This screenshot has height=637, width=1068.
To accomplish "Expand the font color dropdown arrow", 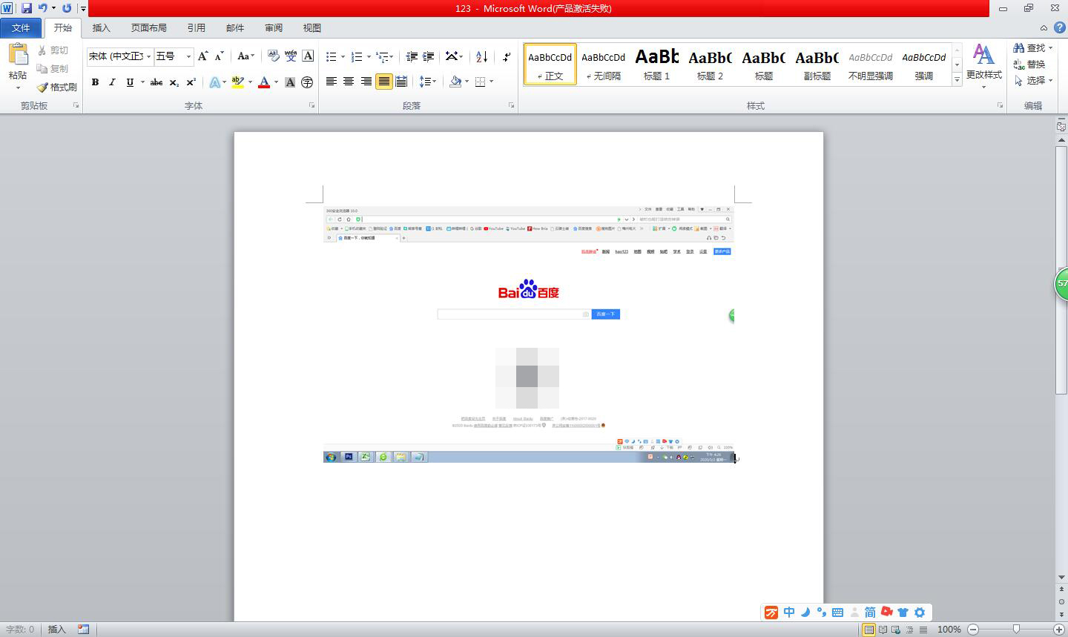I will [276, 82].
